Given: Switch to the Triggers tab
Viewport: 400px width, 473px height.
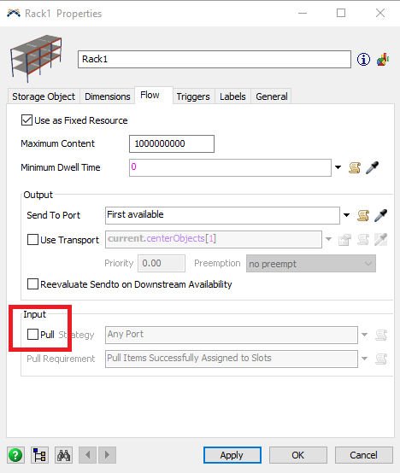Looking at the screenshot, I should pos(193,96).
